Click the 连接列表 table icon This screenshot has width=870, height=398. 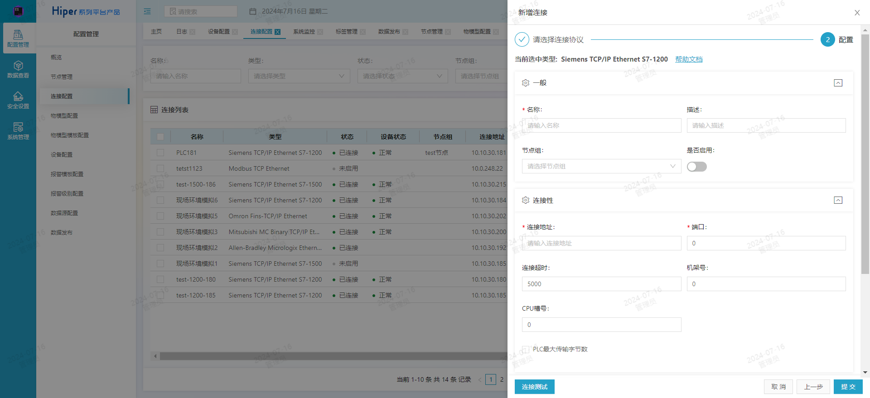click(154, 110)
